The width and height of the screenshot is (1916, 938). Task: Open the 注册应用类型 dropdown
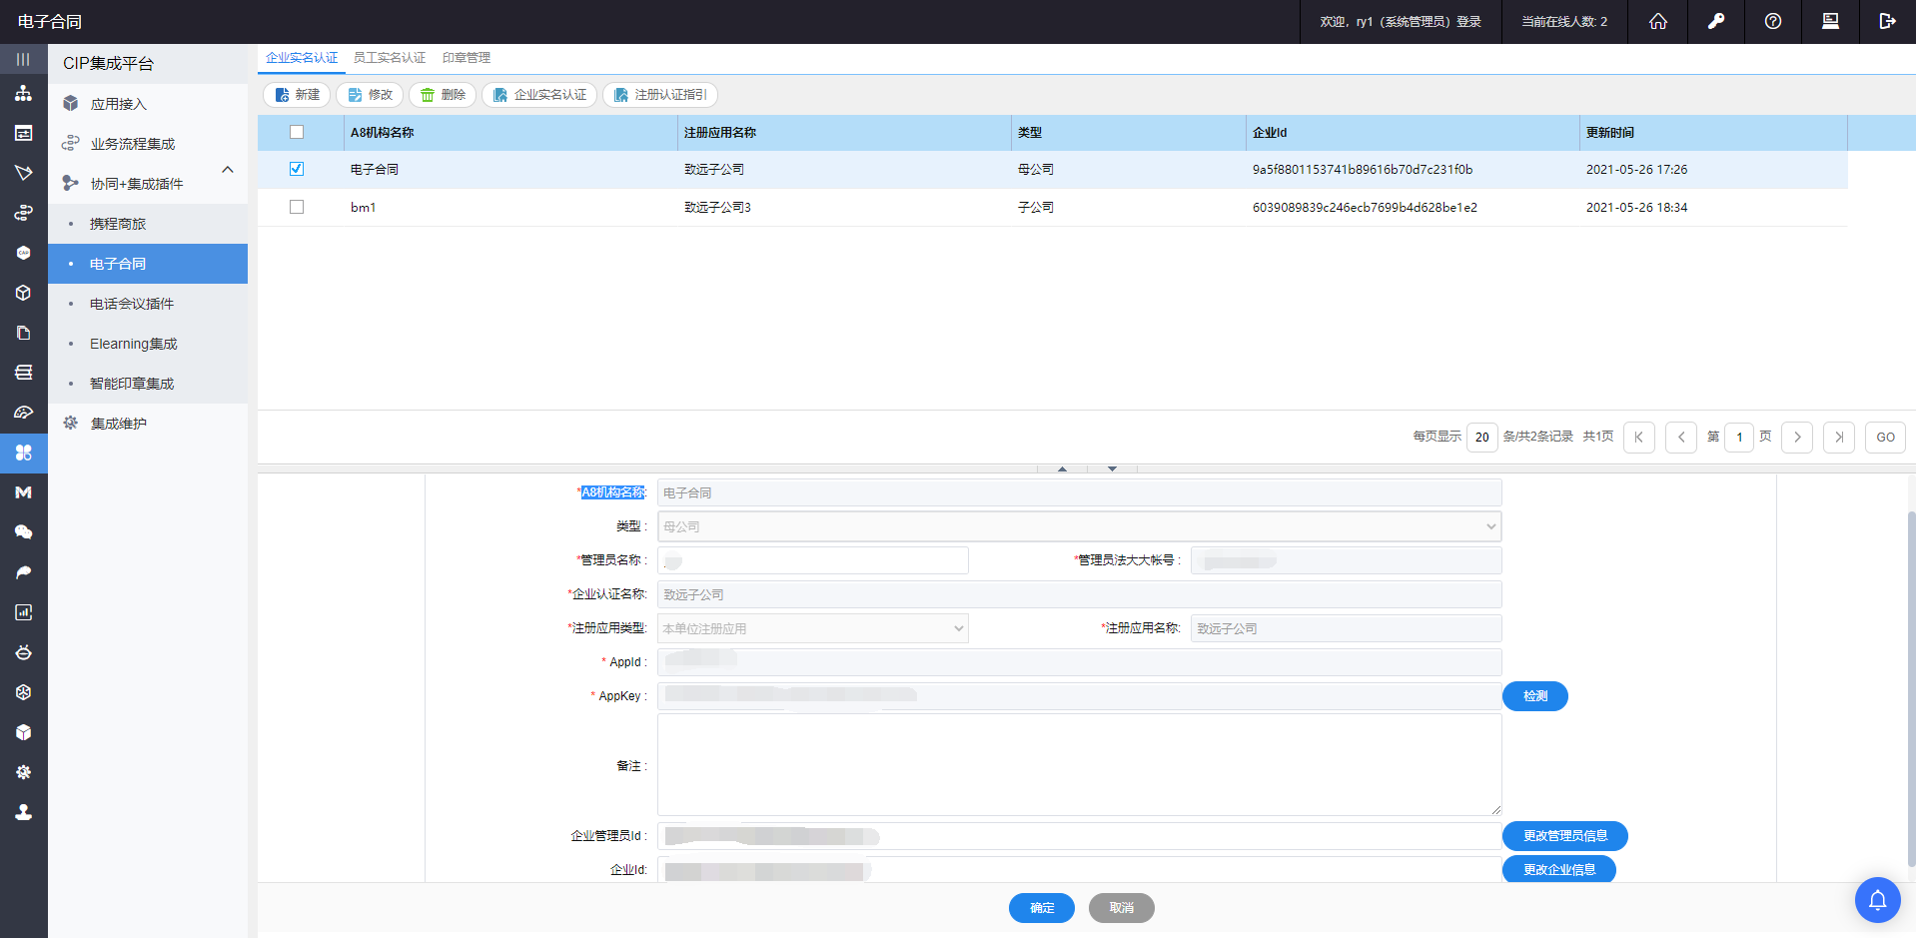[x=812, y=628]
